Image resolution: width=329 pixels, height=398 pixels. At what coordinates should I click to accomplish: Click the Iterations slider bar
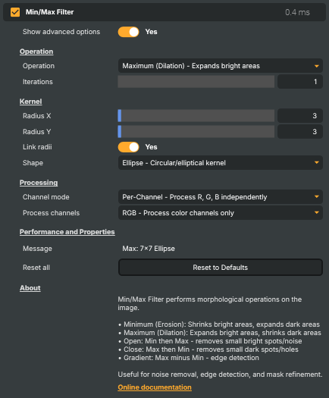coord(196,82)
